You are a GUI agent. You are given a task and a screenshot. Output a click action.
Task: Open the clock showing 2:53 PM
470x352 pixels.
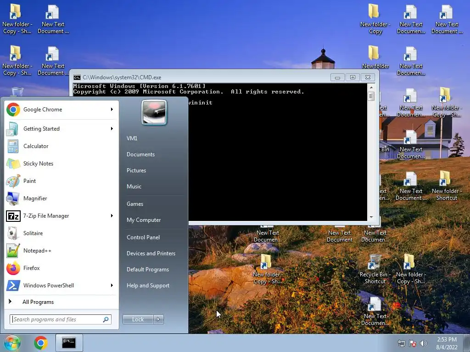[x=447, y=343]
